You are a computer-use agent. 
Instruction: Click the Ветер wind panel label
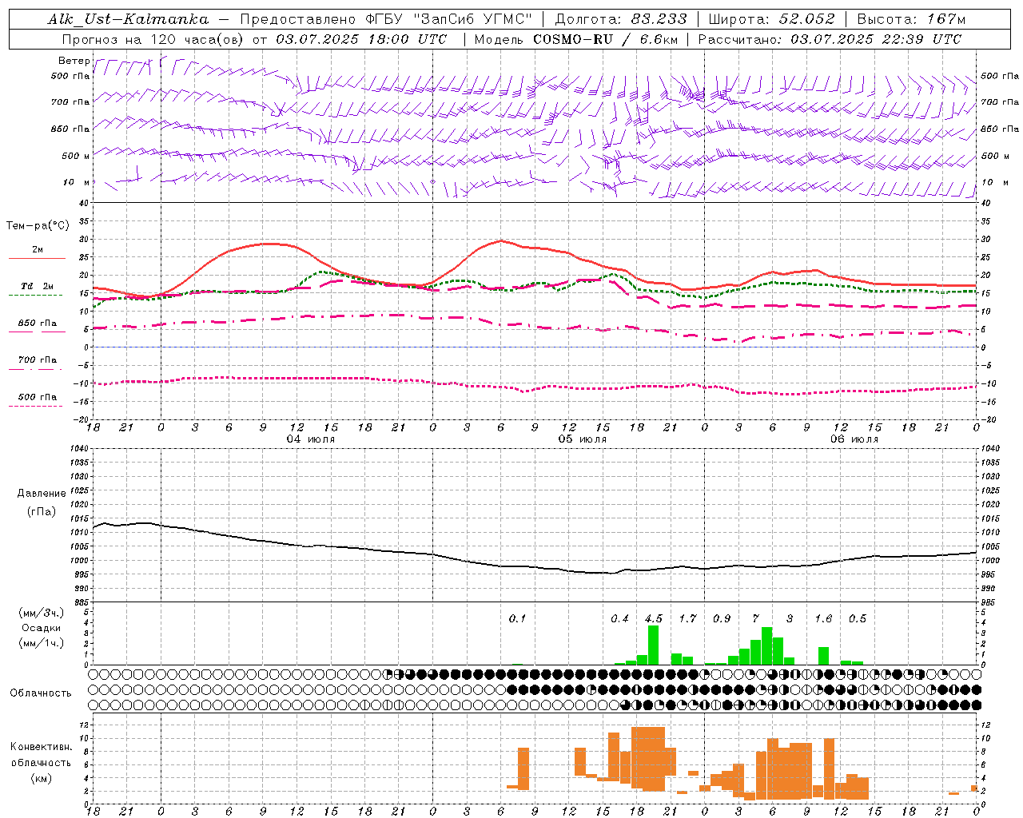(x=74, y=61)
